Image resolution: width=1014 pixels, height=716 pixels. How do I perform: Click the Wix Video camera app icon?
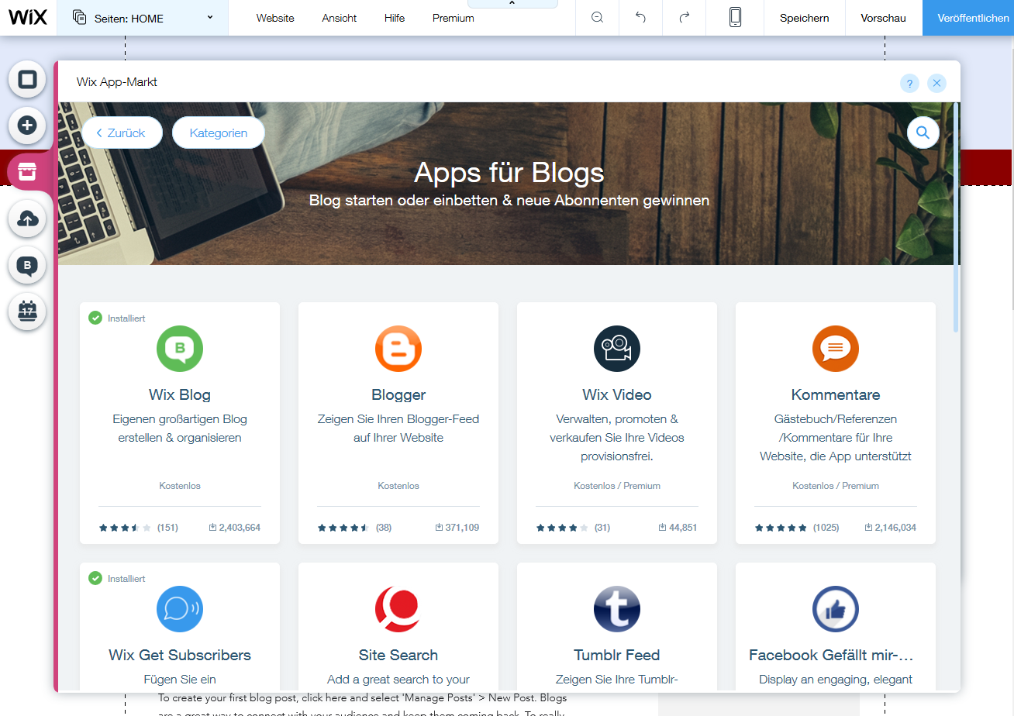[x=617, y=349]
